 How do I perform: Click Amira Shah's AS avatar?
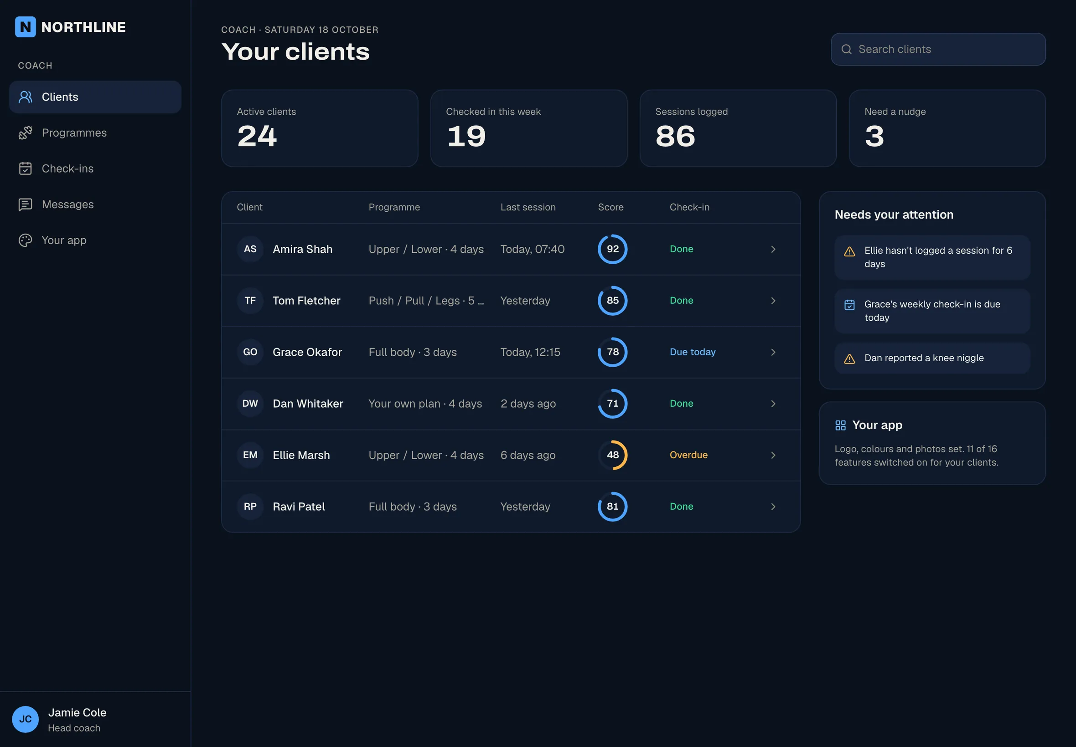[x=250, y=250]
